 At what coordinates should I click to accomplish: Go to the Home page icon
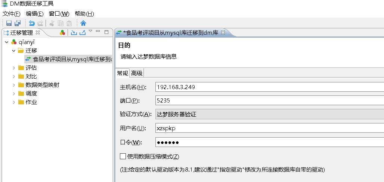coord(83,23)
